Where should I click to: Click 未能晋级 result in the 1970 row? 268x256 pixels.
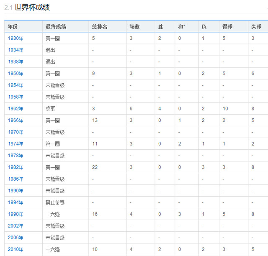pyautogui.click(x=55, y=132)
